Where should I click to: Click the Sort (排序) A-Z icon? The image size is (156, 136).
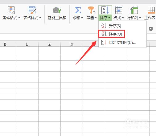point(105,10)
